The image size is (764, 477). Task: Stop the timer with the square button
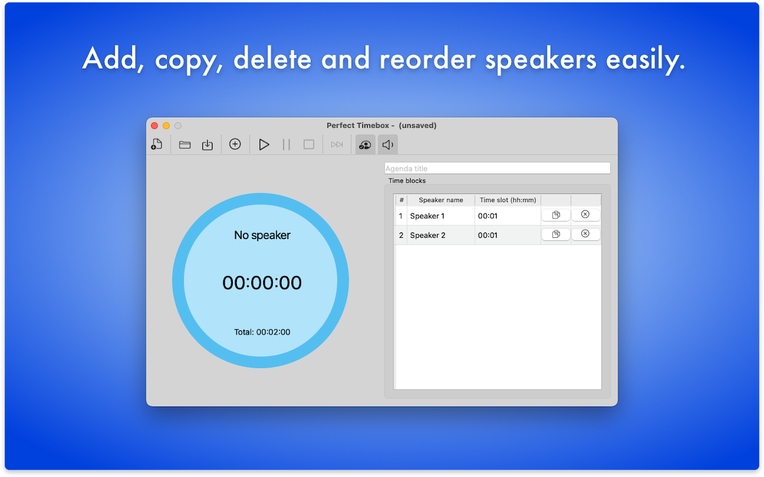[x=309, y=144]
